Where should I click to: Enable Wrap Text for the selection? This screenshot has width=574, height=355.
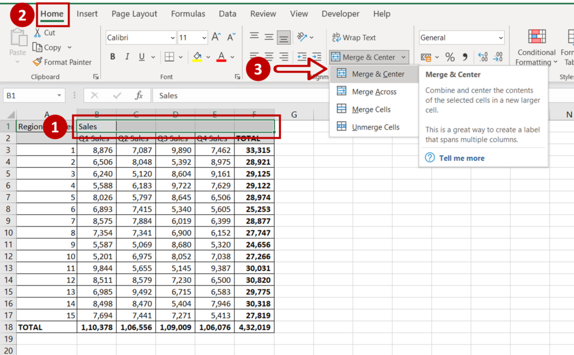click(x=354, y=37)
